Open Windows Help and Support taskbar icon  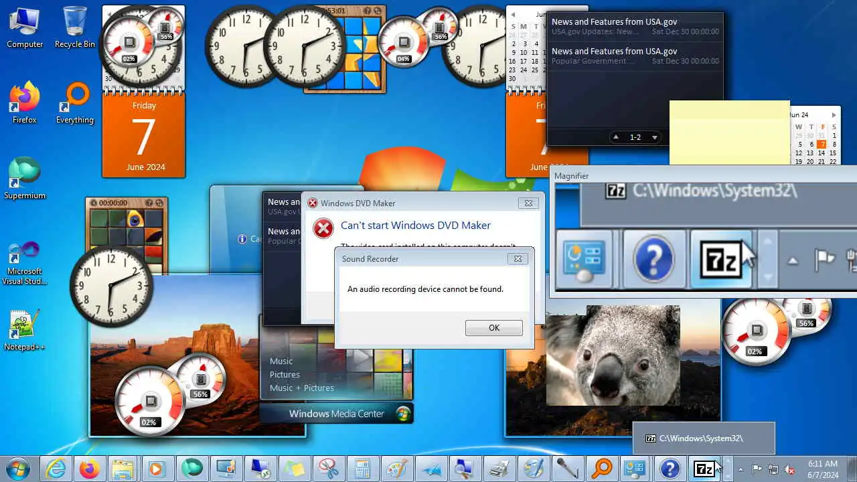[670, 469]
